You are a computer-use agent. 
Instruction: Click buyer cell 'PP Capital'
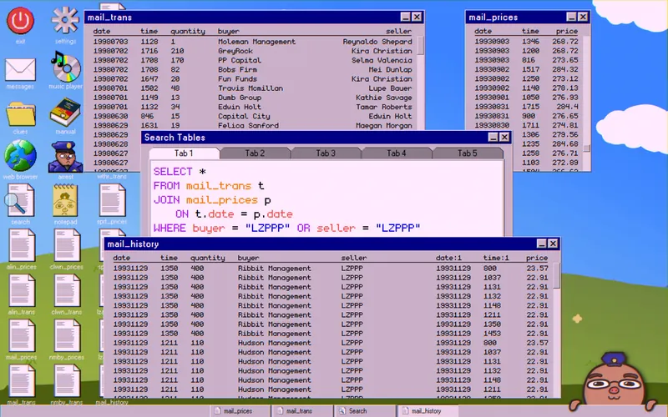point(240,60)
